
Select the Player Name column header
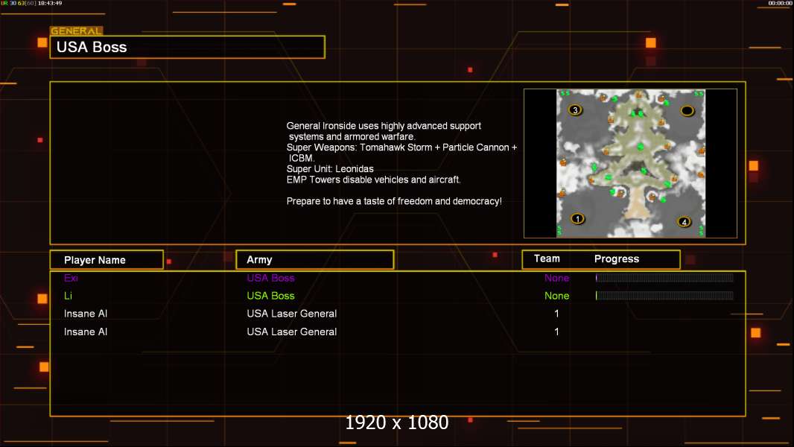tap(107, 260)
